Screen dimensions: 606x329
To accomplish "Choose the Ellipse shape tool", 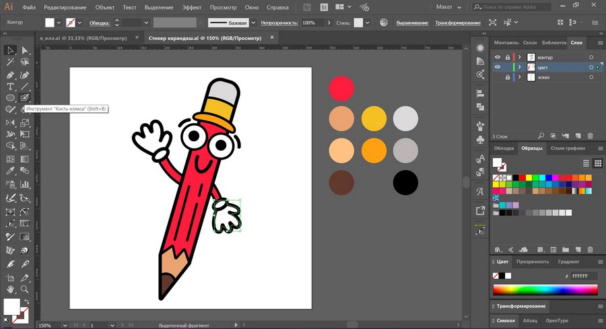I will pos(10,98).
